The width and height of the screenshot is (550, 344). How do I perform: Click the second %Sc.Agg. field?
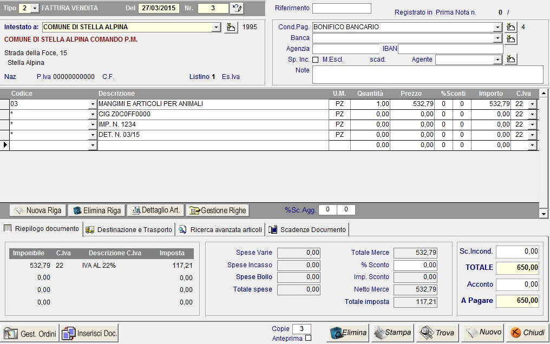point(346,209)
